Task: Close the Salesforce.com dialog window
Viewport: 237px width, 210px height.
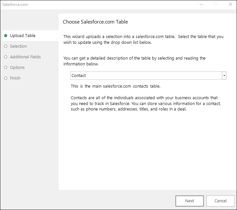Action: coord(231,4)
